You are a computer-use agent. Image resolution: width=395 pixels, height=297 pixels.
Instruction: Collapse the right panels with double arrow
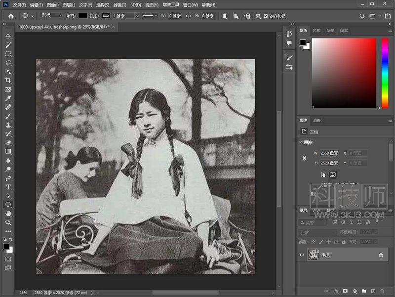tap(390, 24)
